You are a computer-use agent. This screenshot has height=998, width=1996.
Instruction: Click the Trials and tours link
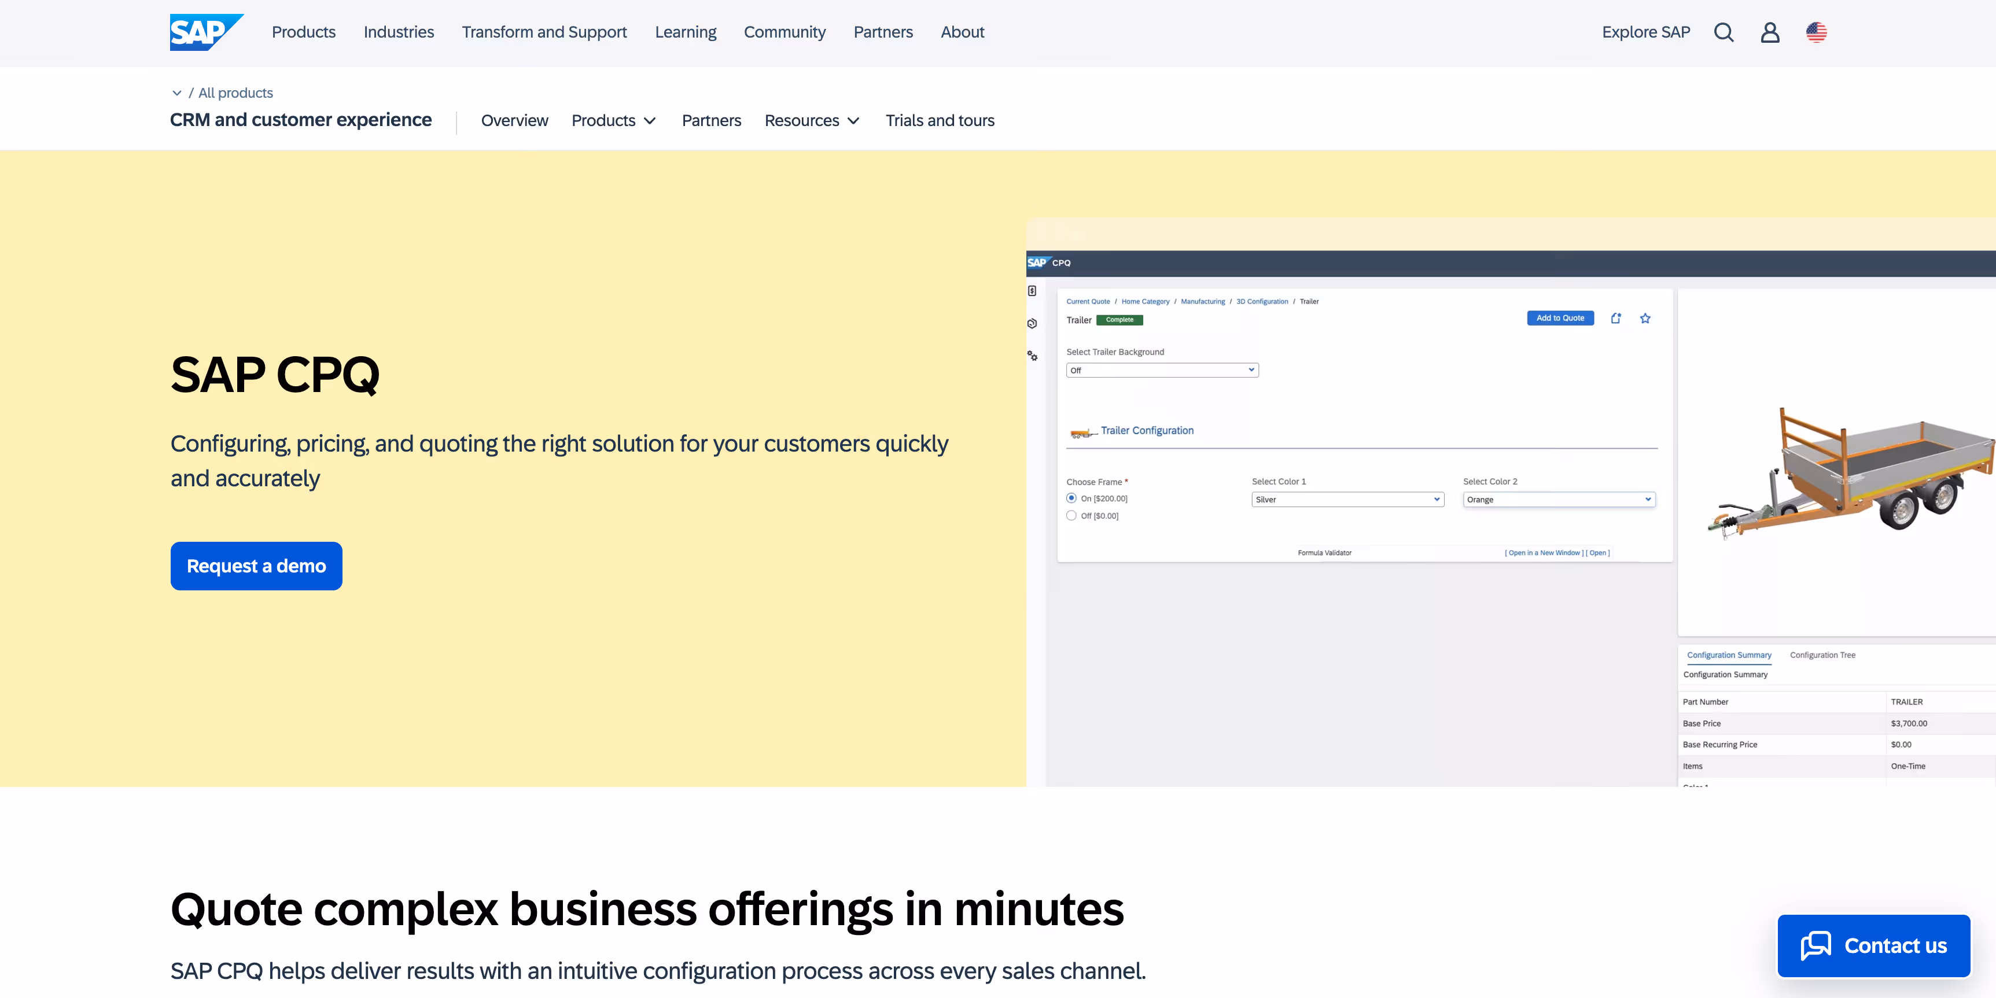pos(939,121)
